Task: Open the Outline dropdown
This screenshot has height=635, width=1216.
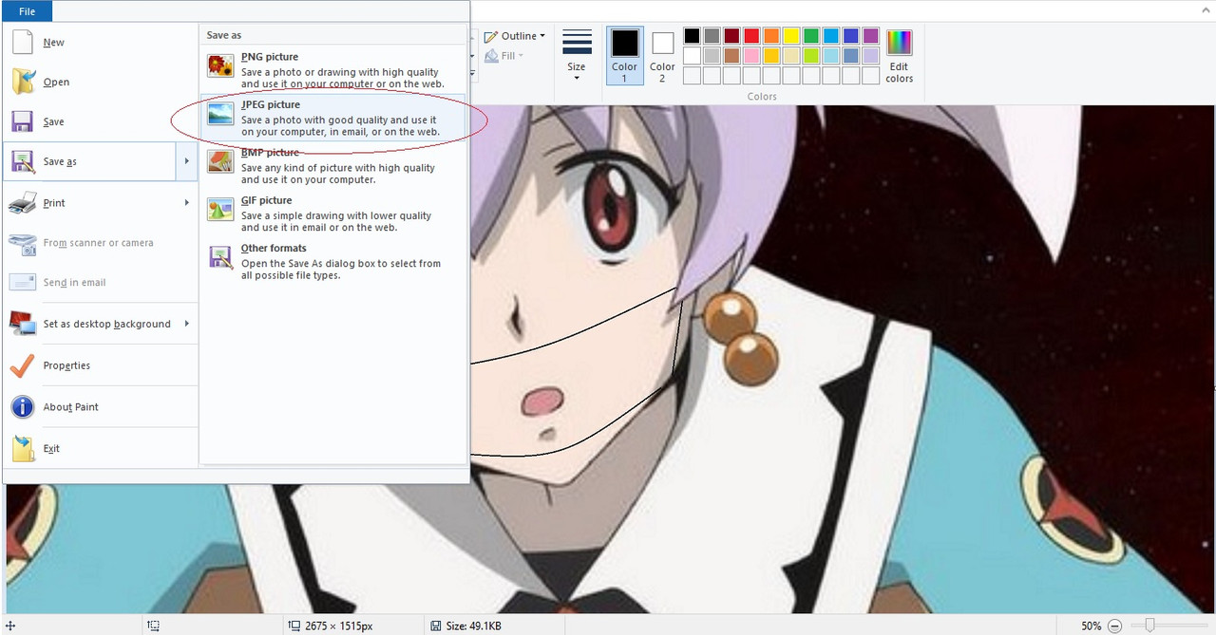Action: coord(515,36)
